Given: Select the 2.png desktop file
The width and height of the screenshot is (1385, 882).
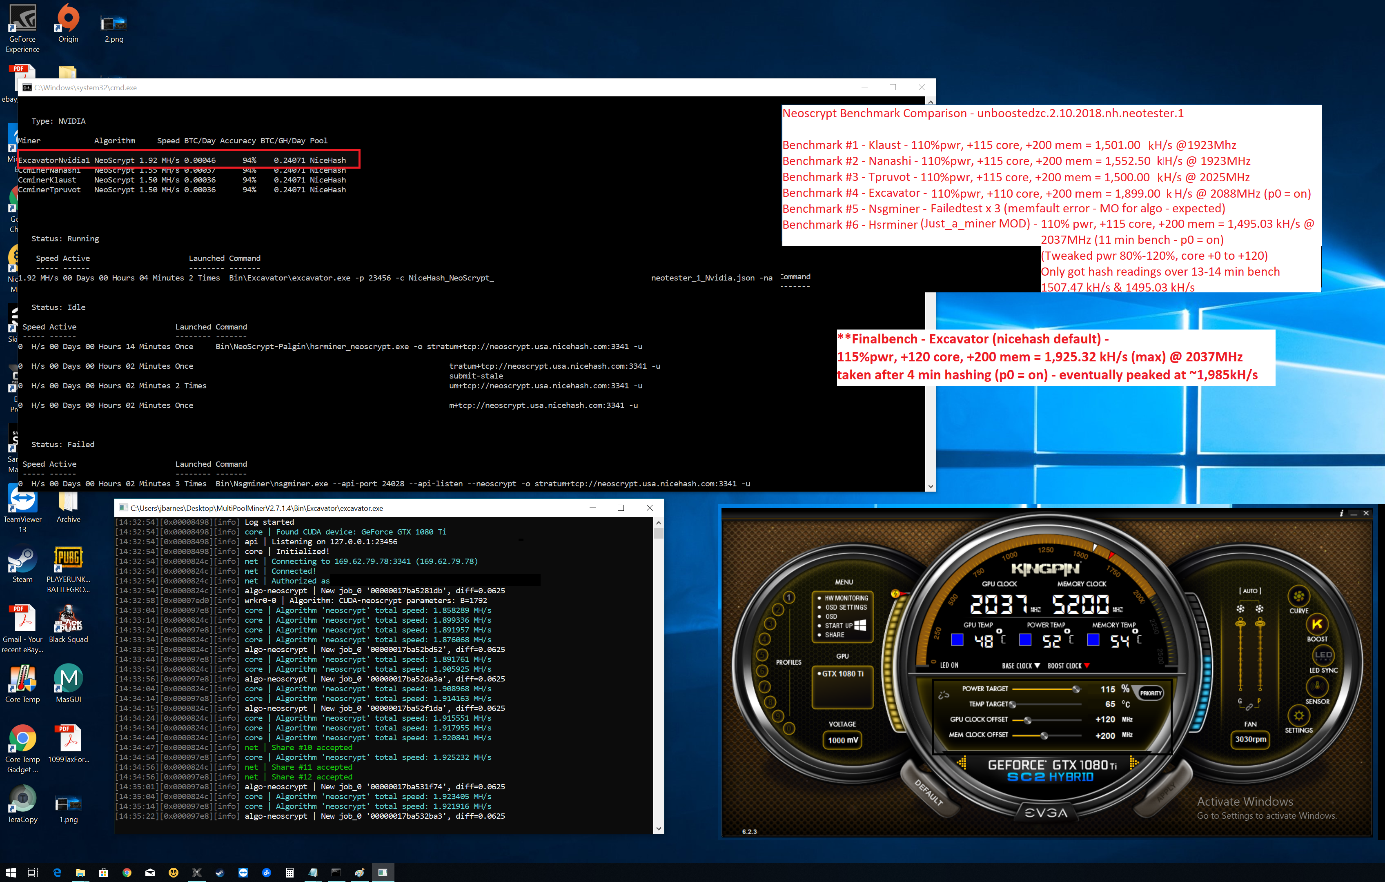Looking at the screenshot, I should pos(114,28).
